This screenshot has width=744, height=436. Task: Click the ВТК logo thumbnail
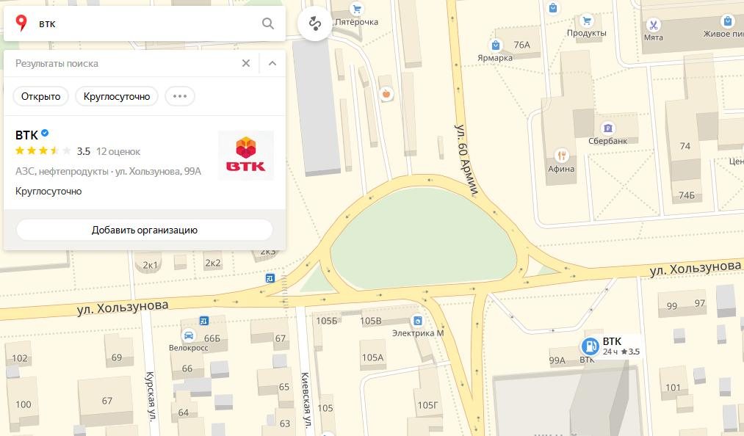246,155
